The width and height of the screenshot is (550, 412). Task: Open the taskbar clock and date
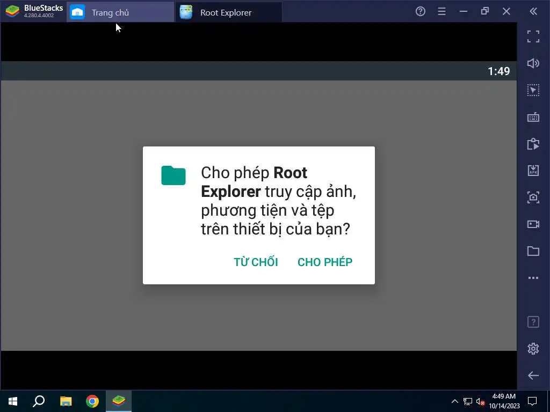pyautogui.click(x=504, y=401)
